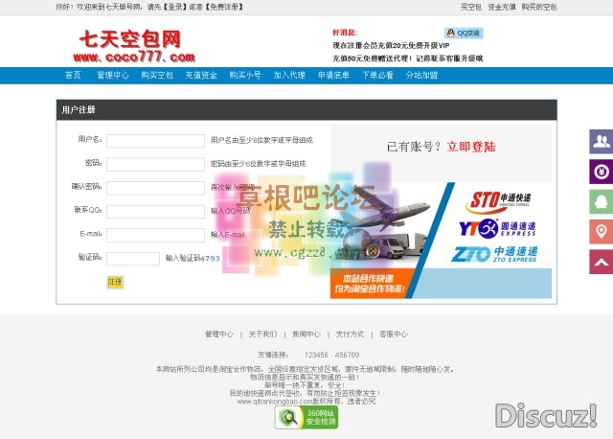Screen dimensions: 613x439
Task: Click the yellow 注册 submit button
Action: (x=115, y=282)
